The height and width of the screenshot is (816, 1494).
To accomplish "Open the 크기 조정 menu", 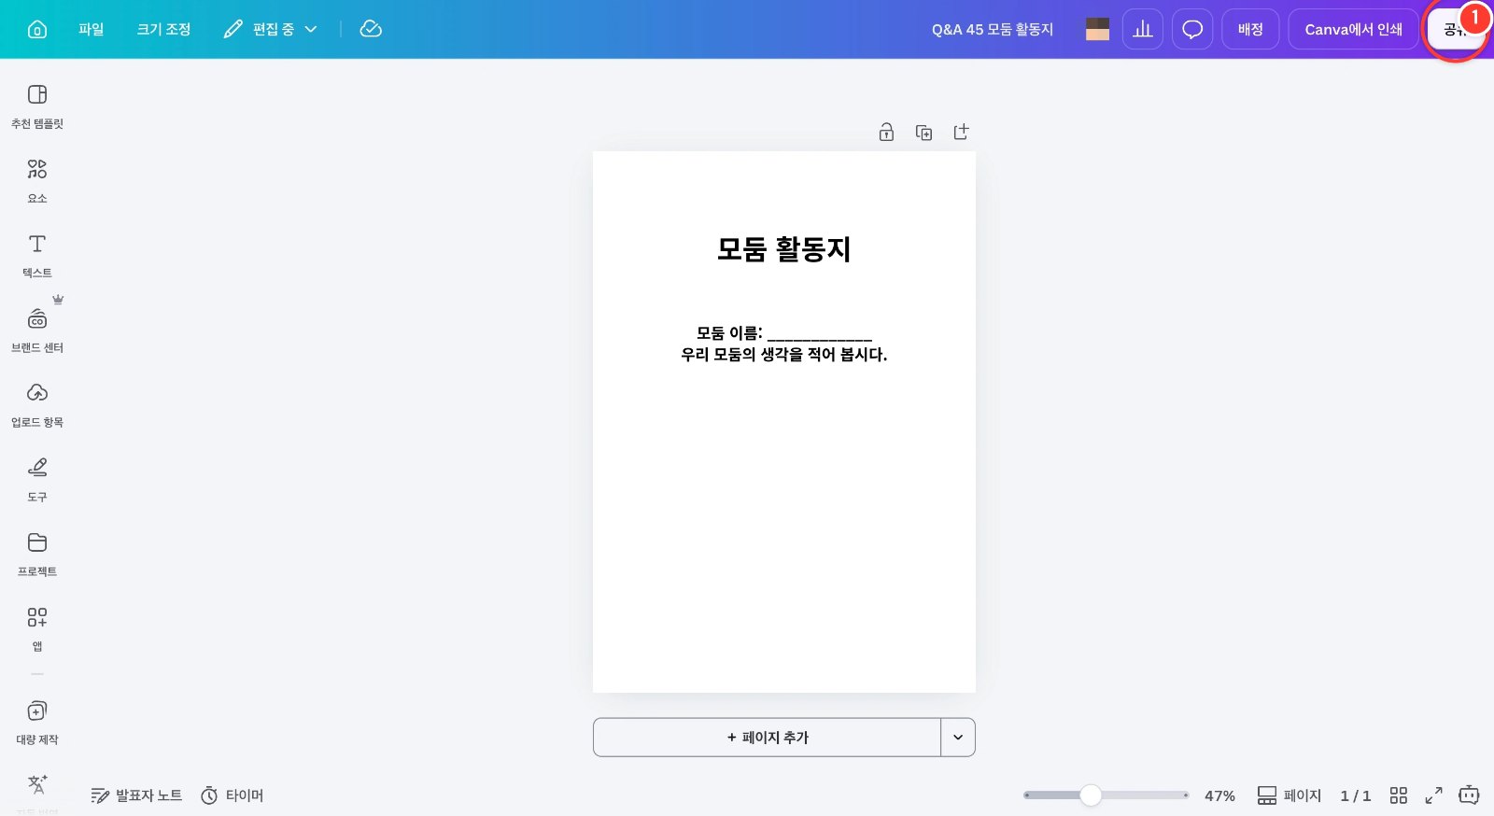I will (x=163, y=29).
